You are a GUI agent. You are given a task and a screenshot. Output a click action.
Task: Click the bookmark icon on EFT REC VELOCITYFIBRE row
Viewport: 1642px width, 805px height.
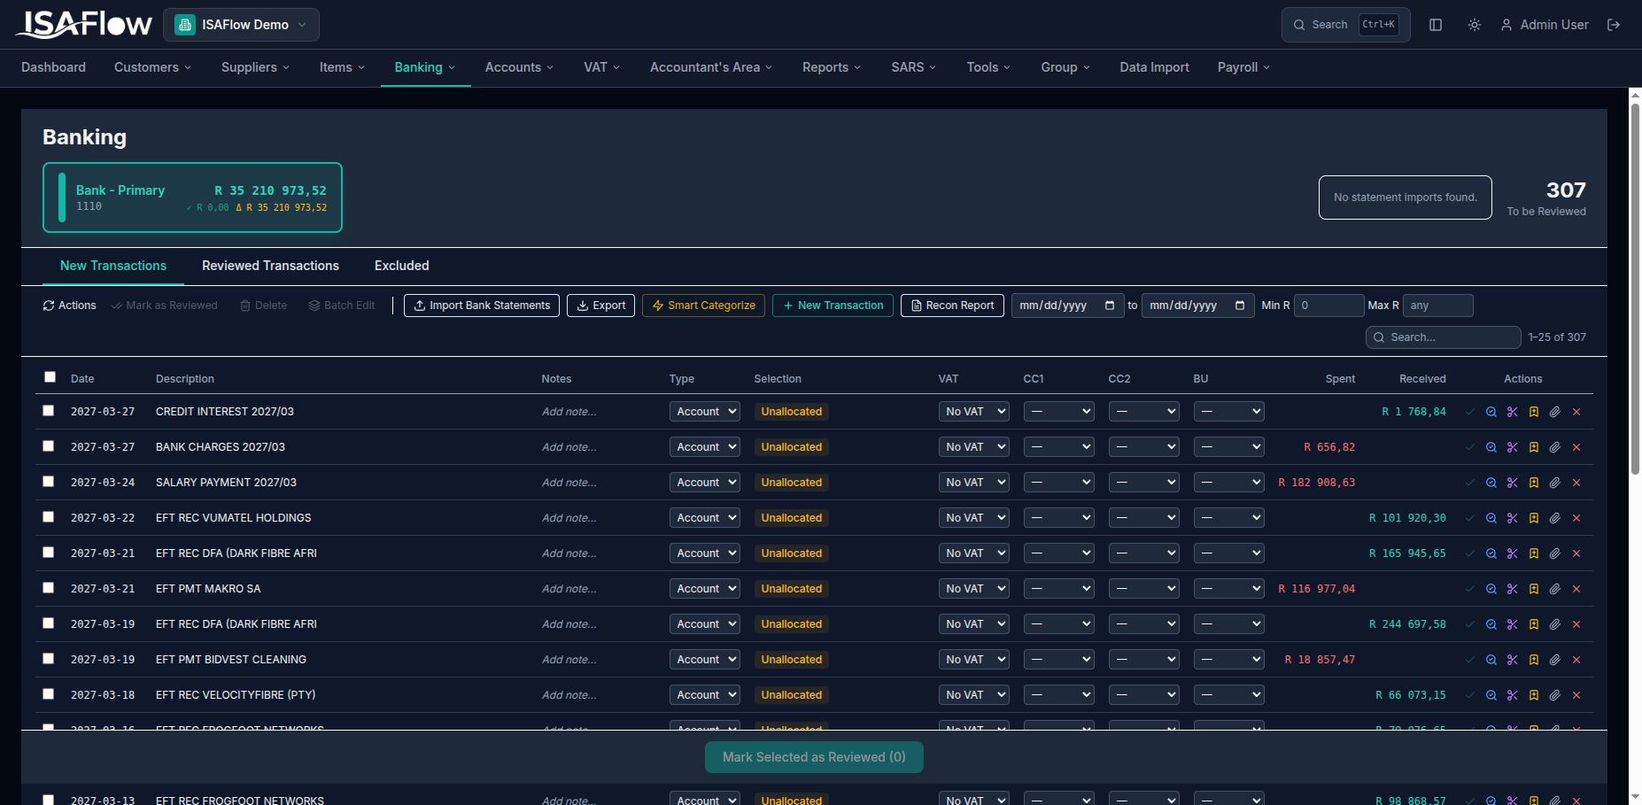[1534, 695]
